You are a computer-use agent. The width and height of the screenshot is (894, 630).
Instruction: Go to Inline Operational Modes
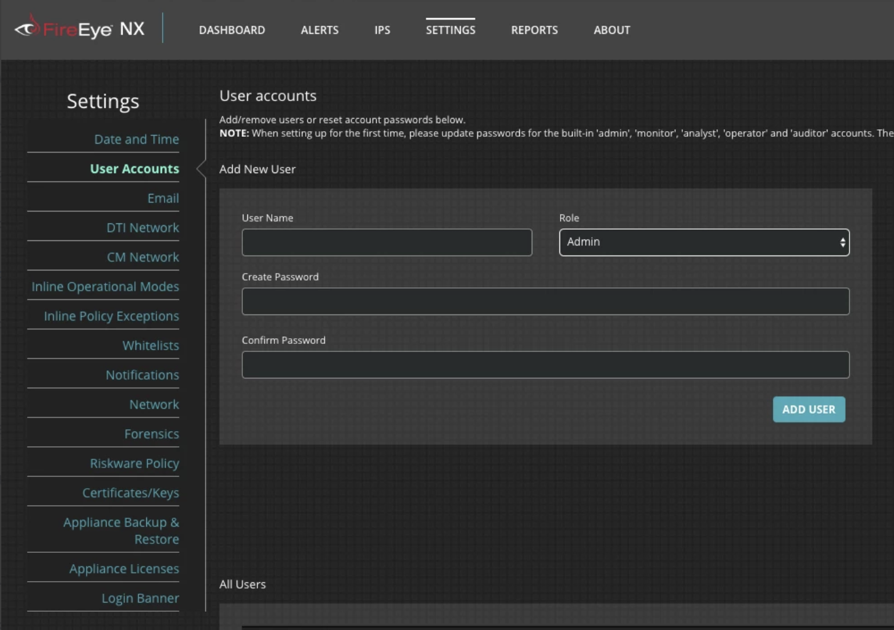point(105,286)
